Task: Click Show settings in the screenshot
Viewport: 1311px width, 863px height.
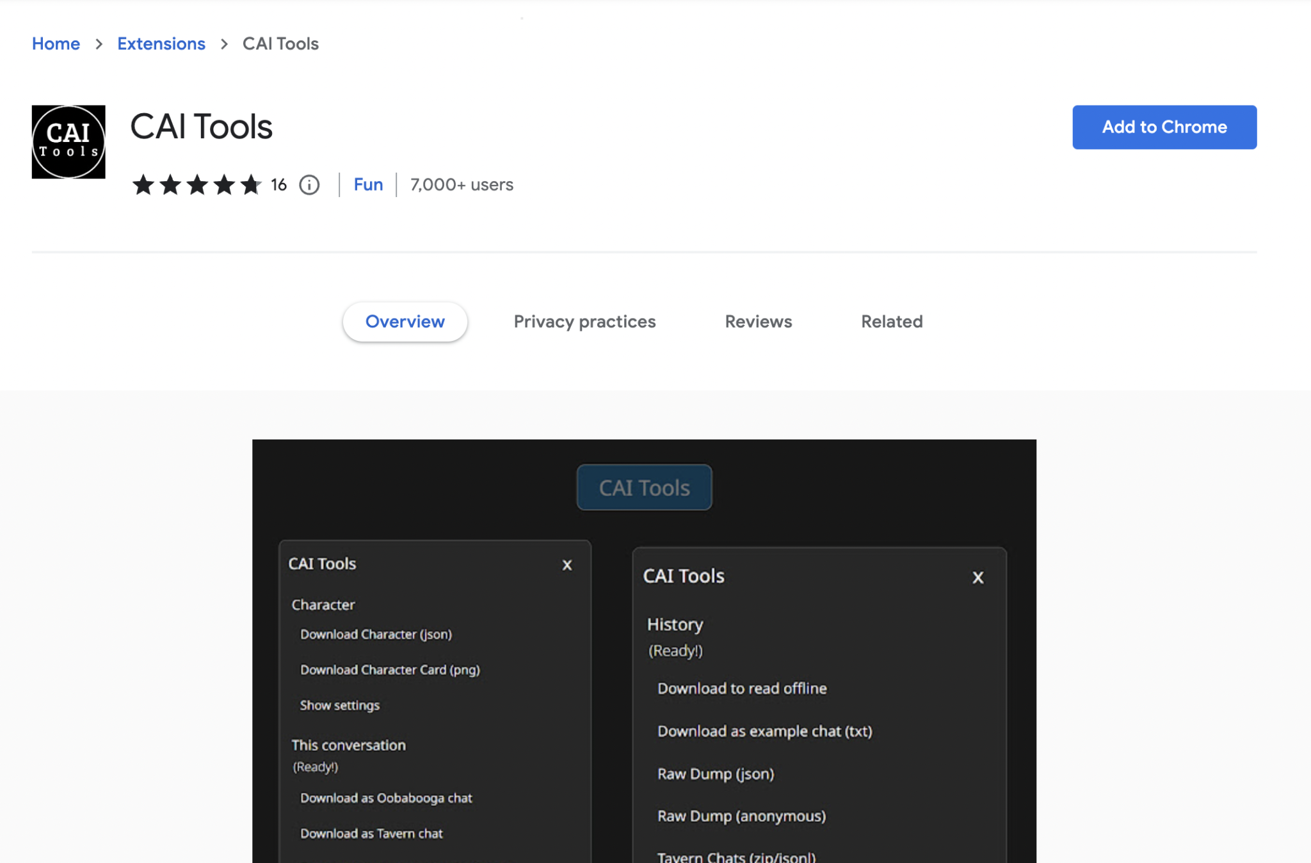Action: coord(339,705)
